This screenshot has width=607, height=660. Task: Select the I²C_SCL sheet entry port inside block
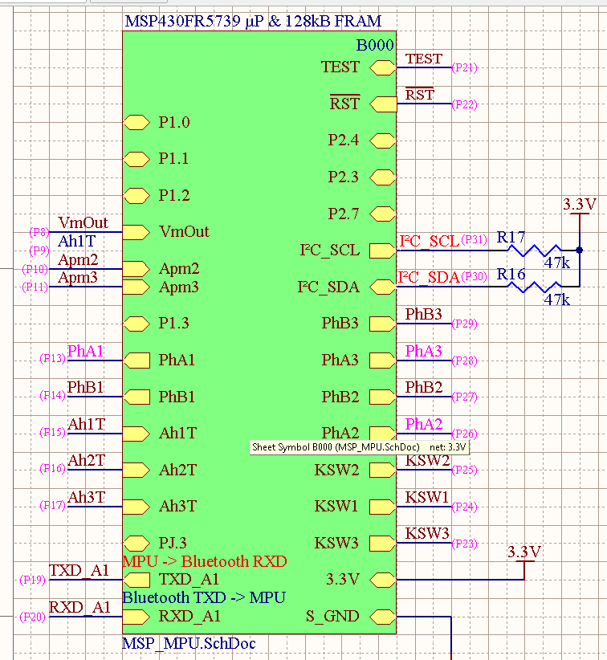pyautogui.click(x=383, y=251)
